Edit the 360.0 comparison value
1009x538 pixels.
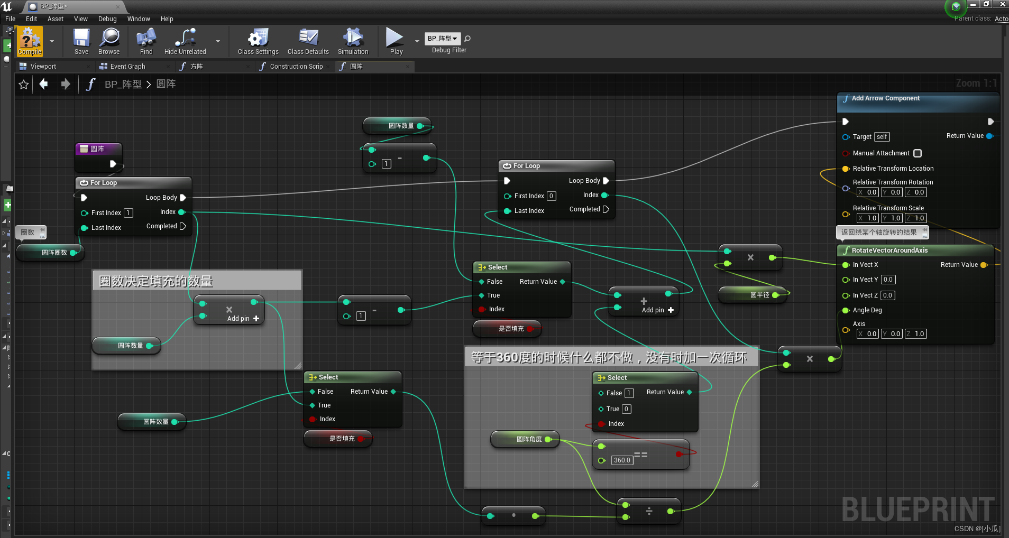622,460
